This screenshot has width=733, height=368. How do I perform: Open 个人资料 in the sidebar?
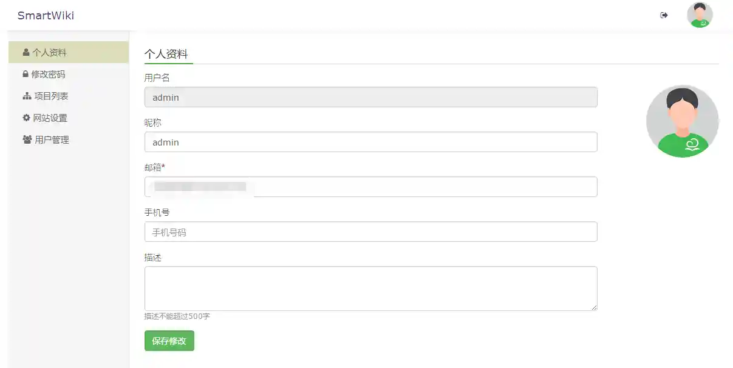click(50, 53)
